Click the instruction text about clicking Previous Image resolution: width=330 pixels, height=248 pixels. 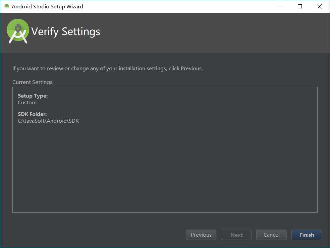108,69
